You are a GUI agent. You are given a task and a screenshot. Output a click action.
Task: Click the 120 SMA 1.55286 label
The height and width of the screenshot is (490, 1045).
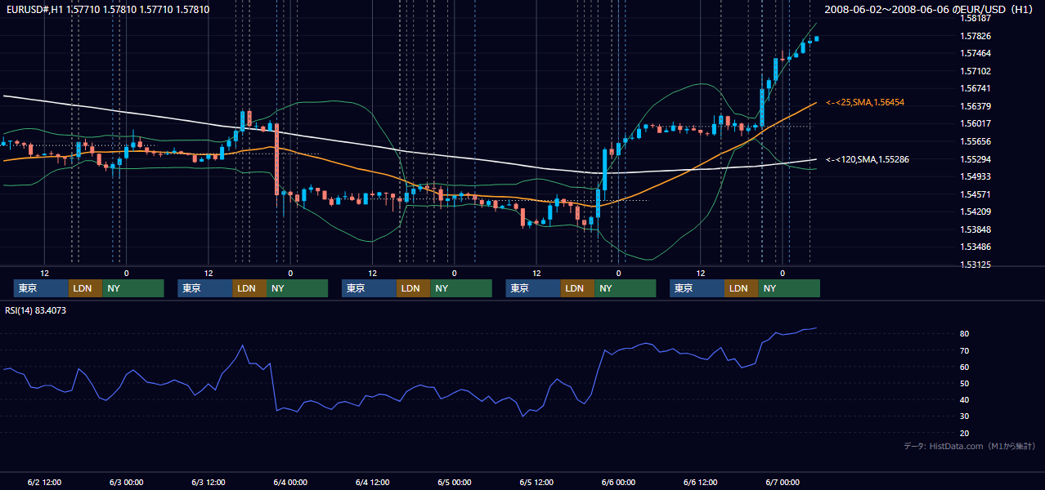868,159
